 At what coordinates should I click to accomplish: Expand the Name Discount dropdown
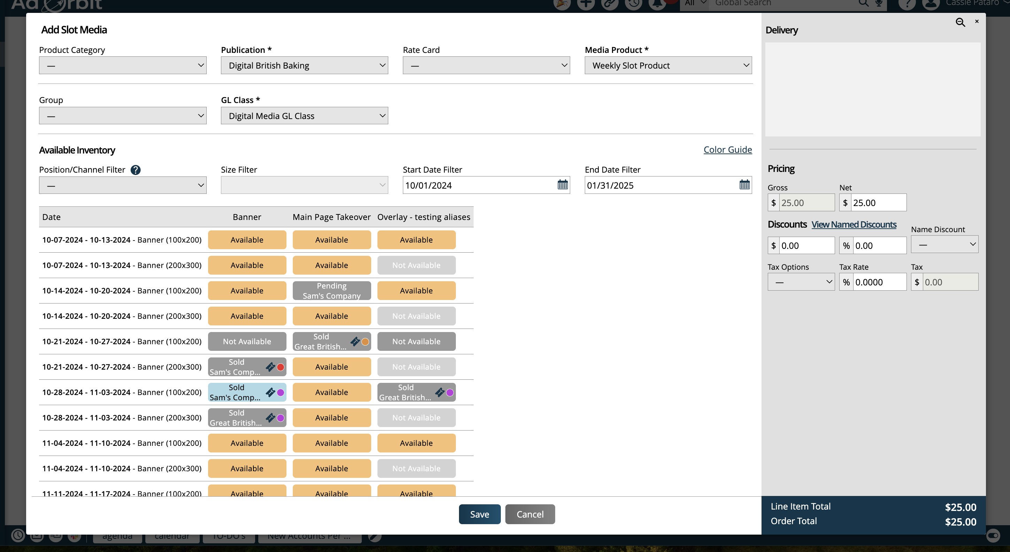click(x=945, y=245)
